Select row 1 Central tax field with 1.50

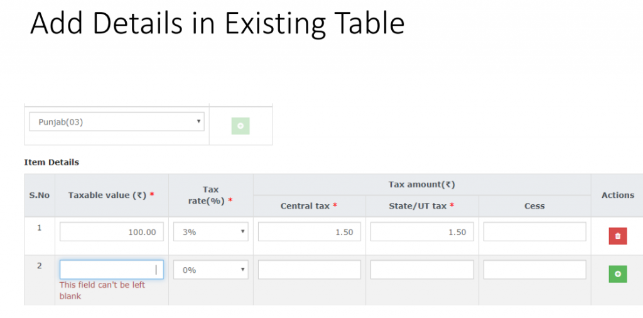[x=309, y=232]
